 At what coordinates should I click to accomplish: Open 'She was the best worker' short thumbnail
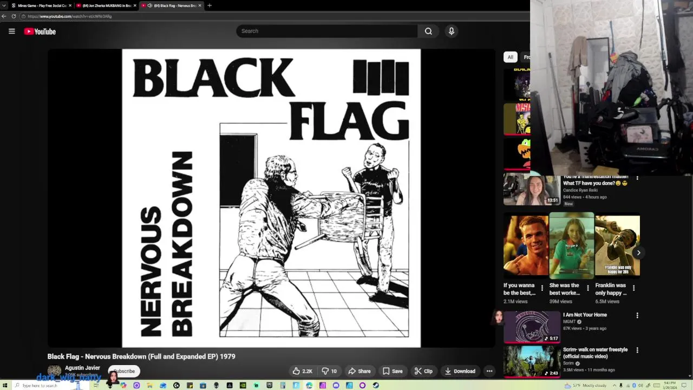coord(572,246)
